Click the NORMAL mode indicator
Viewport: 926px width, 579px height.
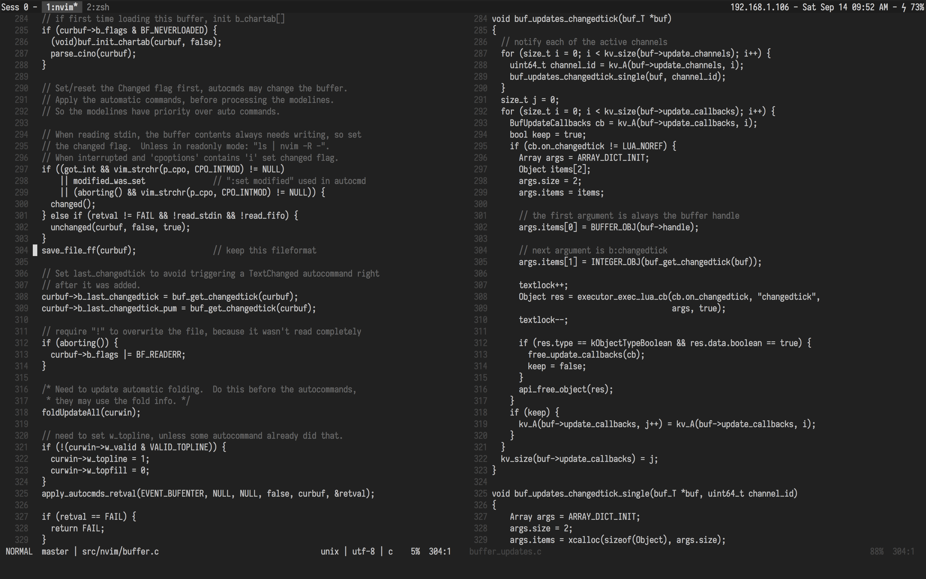click(x=19, y=551)
